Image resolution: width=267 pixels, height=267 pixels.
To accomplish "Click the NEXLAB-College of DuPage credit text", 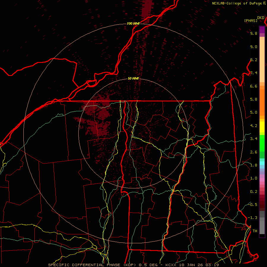I will pos(237,3).
